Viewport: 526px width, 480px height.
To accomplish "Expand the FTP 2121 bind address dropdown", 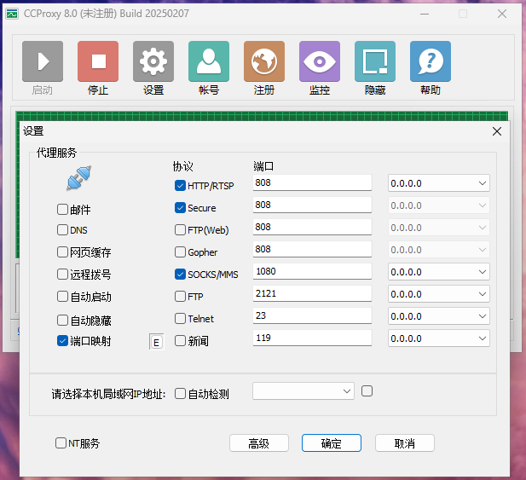I will tap(439, 294).
